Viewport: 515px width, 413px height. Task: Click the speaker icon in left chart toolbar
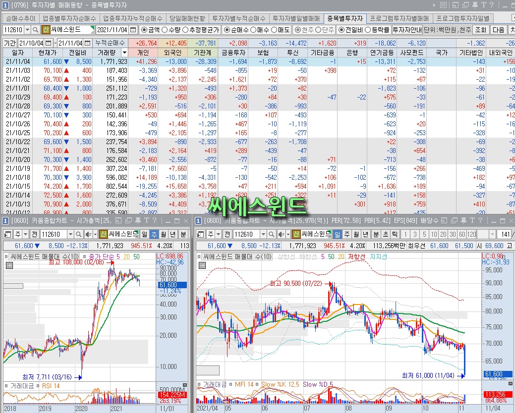(x=88, y=234)
